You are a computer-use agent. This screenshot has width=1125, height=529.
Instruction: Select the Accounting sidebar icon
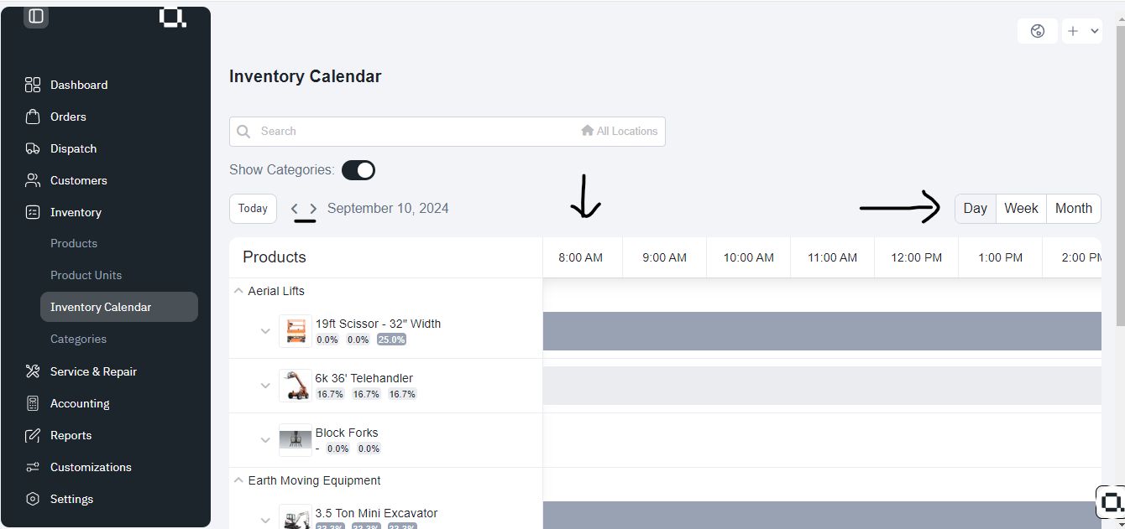(x=32, y=403)
